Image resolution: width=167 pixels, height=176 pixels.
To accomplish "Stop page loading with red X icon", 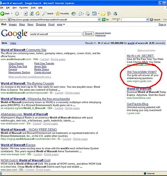I will (26, 14).
